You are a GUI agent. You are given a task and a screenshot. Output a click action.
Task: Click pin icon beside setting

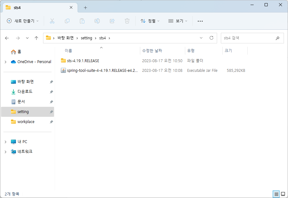[x=52, y=112]
